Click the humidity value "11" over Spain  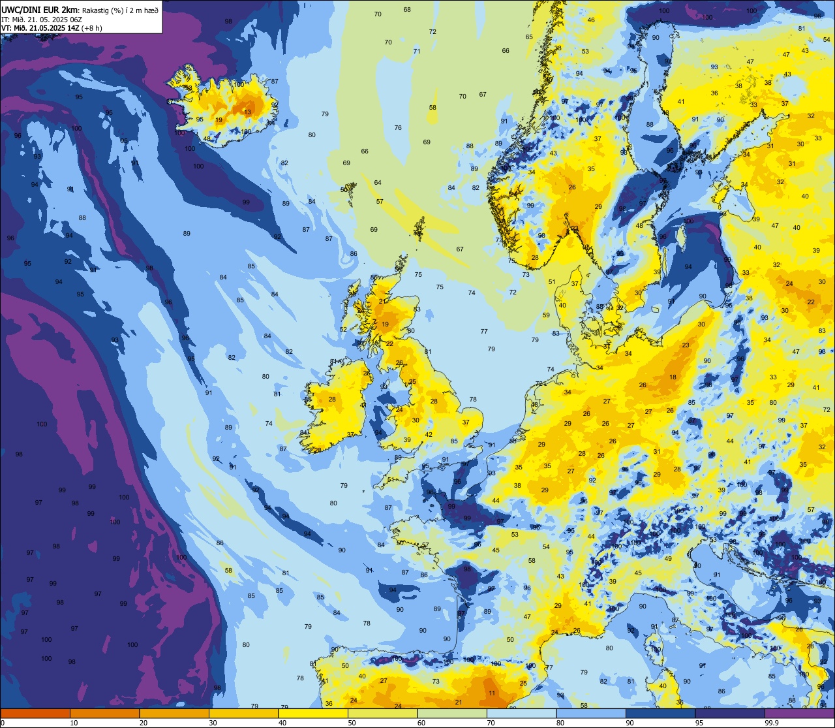[492, 693]
